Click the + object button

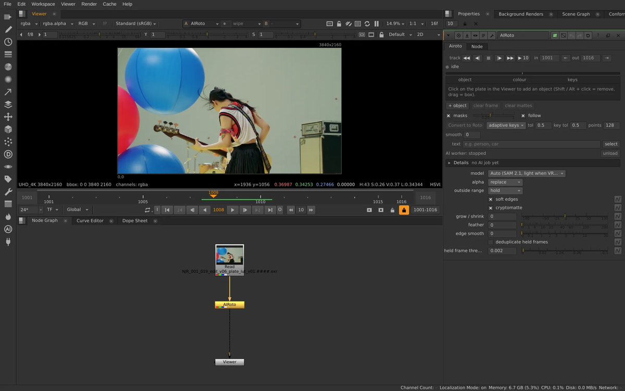(458, 106)
